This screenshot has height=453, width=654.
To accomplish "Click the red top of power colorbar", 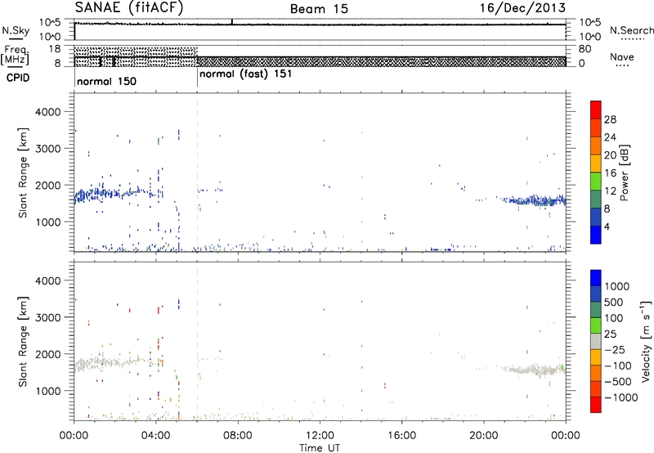I will pos(596,110).
